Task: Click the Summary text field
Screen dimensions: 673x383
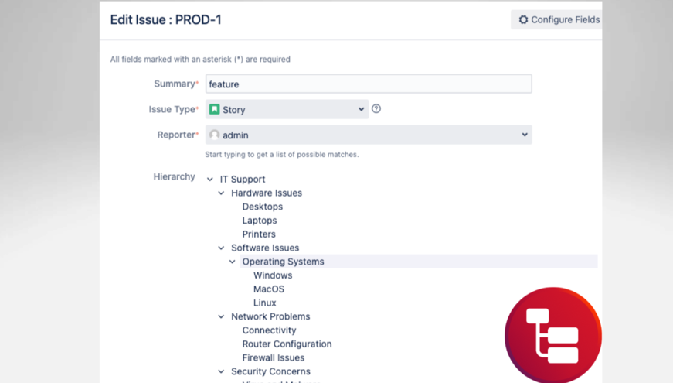Action: click(369, 84)
